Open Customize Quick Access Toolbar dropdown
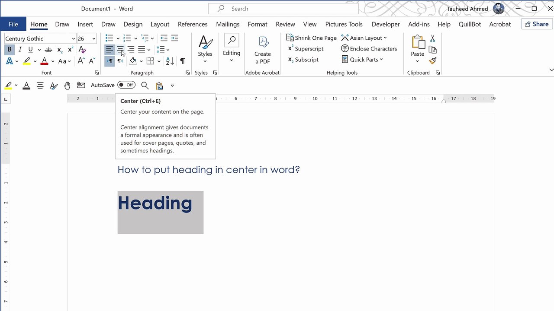The width and height of the screenshot is (554, 311). (172, 86)
